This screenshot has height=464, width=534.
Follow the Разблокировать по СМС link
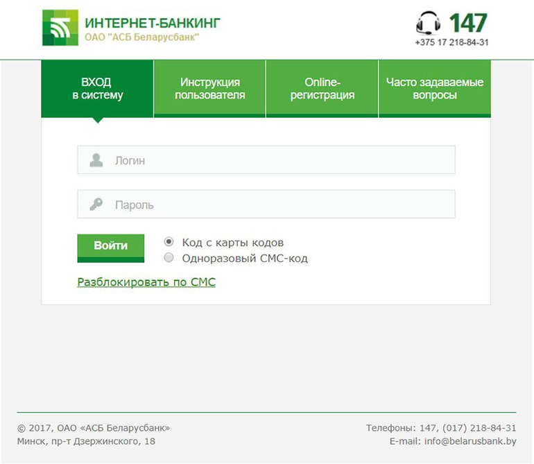click(x=146, y=282)
